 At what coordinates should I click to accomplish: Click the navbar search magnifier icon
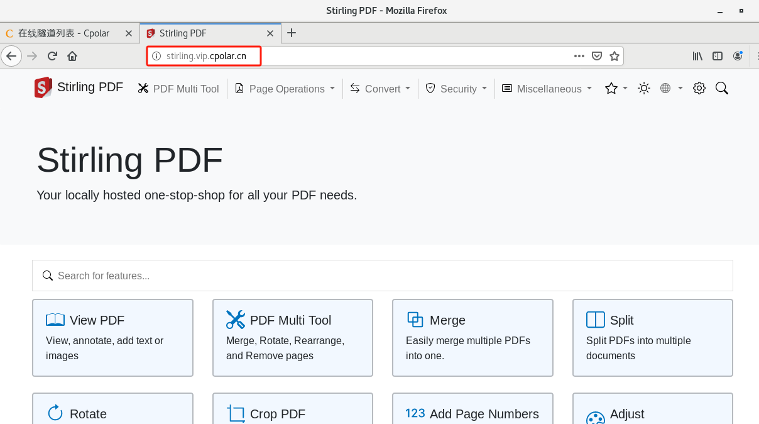(722, 88)
